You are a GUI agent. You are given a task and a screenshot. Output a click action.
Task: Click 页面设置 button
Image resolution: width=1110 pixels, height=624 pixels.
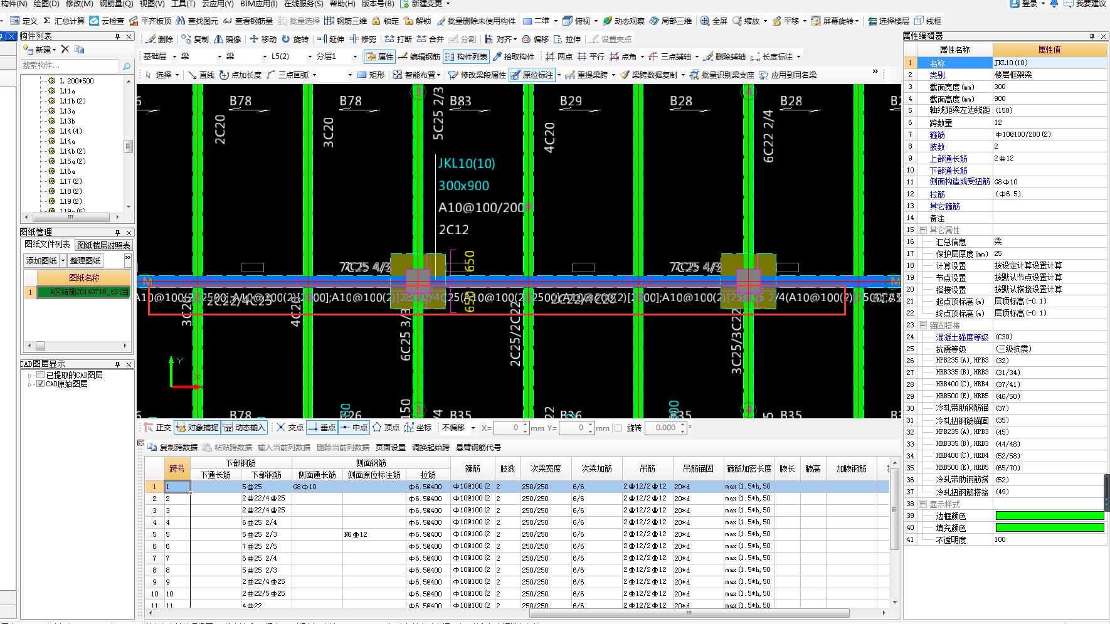(x=391, y=447)
